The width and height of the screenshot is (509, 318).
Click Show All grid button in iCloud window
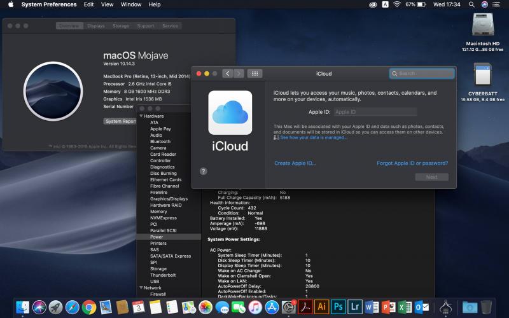(255, 74)
